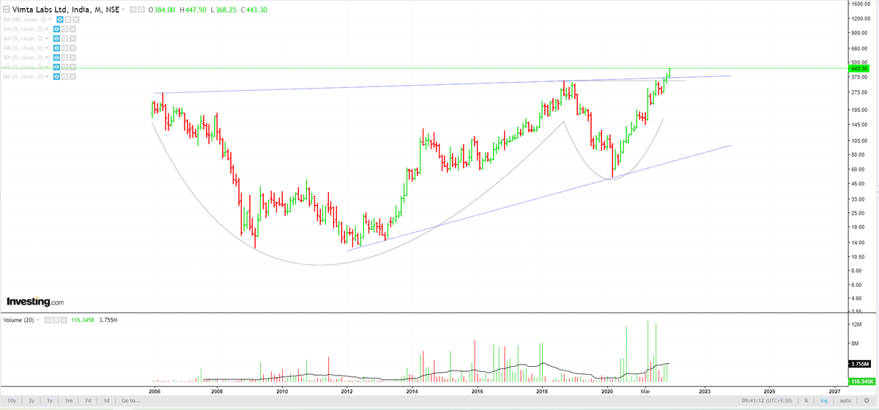Collapse the Vimta Labs legend box icon
The image size is (879, 410).
(7, 10)
